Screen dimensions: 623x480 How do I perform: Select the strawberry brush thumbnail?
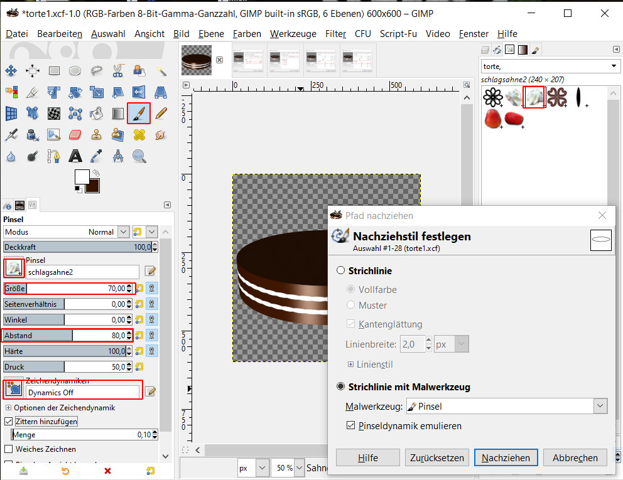494,118
